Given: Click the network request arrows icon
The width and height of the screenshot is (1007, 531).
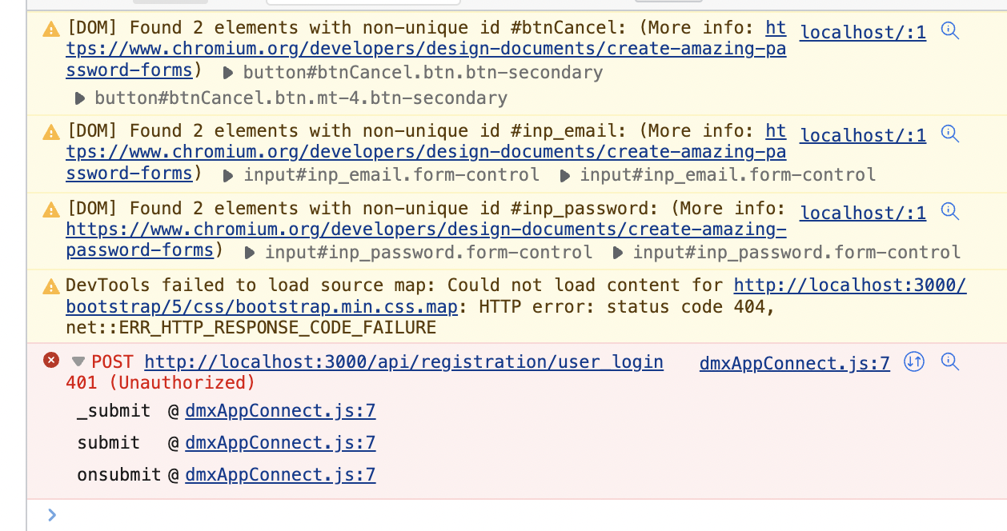Looking at the screenshot, I should coord(914,362).
